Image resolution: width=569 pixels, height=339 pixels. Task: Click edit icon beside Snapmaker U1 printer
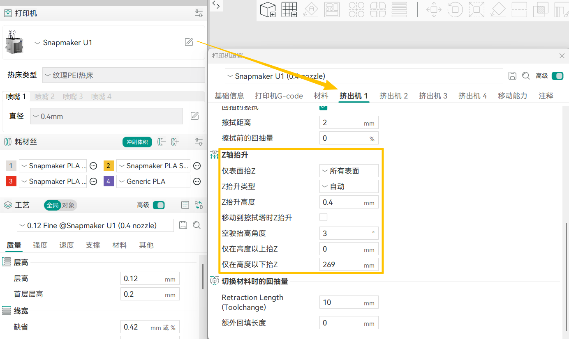(x=189, y=42)
